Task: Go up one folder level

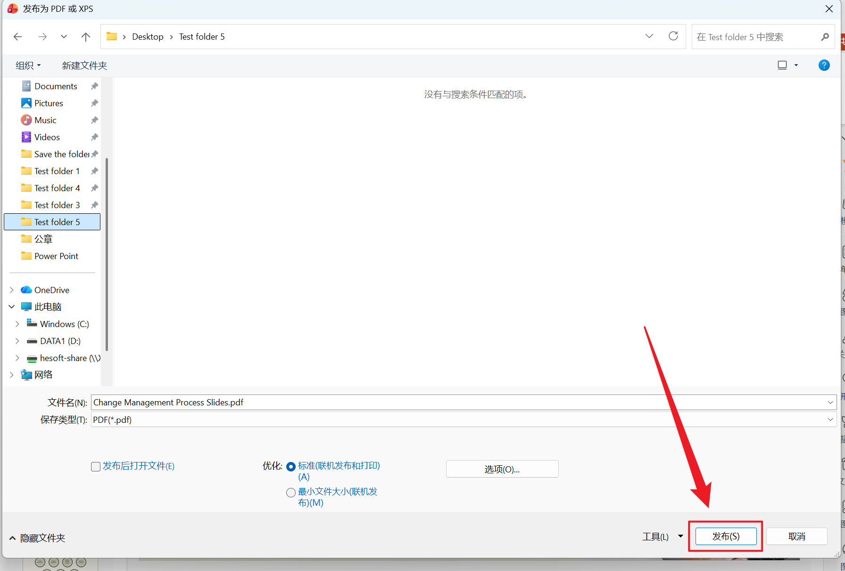Action: click(85, 37)
